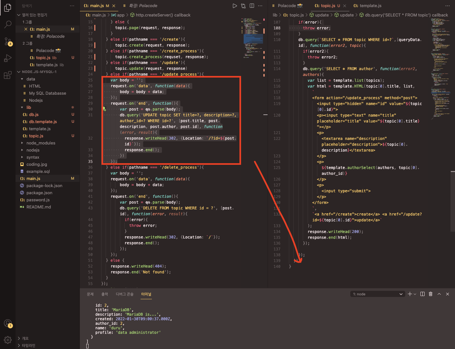The height and width of the screenshot is (349, 455).
Task: Open package-lock.json file
Action: coord(48,185)
